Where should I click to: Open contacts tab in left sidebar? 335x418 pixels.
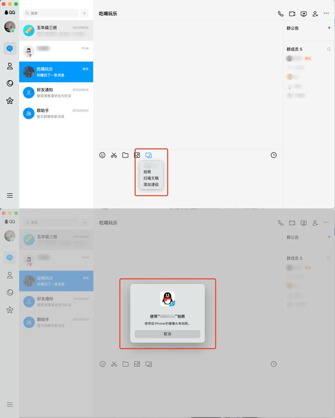coord(10,66)
